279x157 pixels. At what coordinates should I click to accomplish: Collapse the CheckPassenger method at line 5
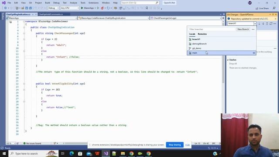pyautogui.click(x=24, y=33)
